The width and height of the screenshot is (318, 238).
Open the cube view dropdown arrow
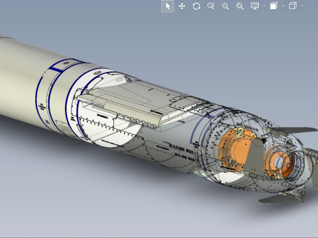302,6
